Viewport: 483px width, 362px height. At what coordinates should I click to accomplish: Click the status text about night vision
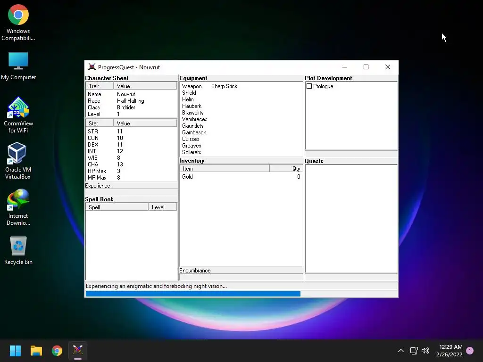[x=156, y=286]
